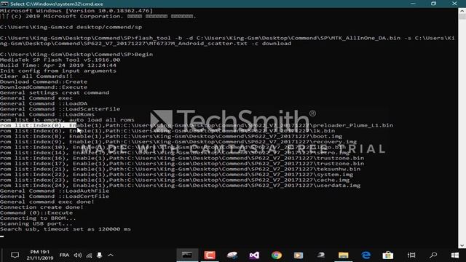Open the clock showing 21/11/2019
This screenshot has height=262, width=466.
pyautogui.click(x=39, y=255)
